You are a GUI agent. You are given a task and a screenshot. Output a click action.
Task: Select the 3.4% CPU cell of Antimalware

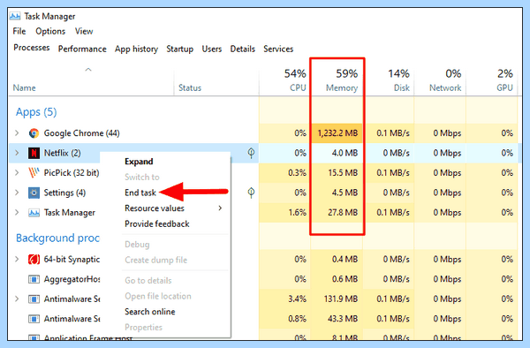tap(284, 299)
